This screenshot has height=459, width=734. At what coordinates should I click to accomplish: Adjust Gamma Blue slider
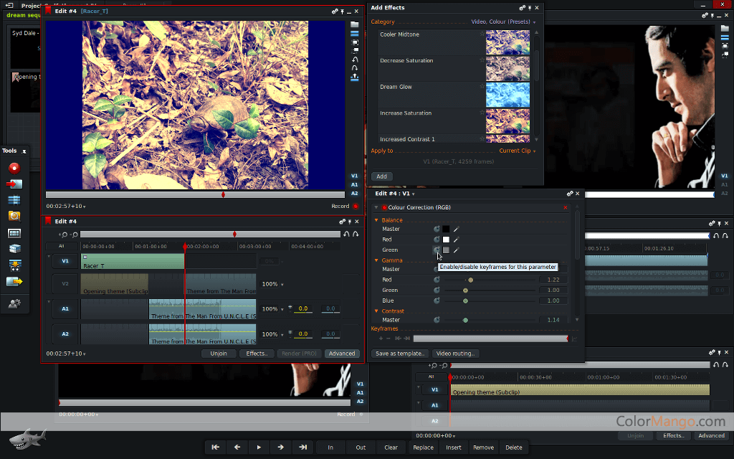490,301
